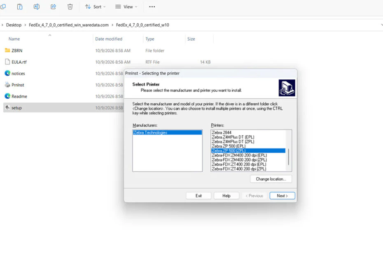Viewport: 383px width, 255px height.
Task: Click the Copy icon in Explorer toolbar
Action: tap(3, 7)
